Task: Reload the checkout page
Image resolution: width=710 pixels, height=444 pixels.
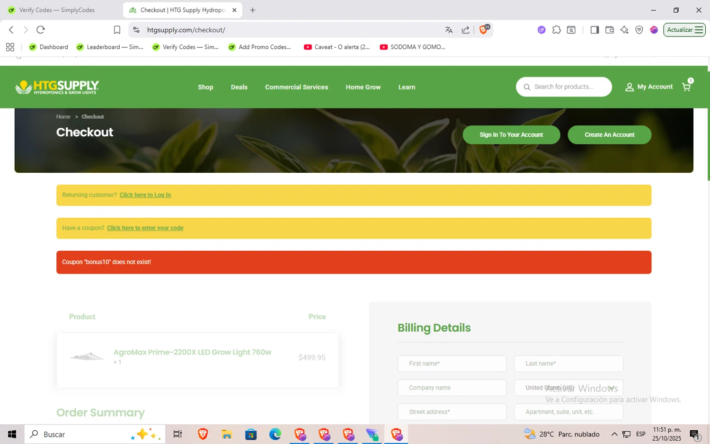Action: [x=41, y=30]
